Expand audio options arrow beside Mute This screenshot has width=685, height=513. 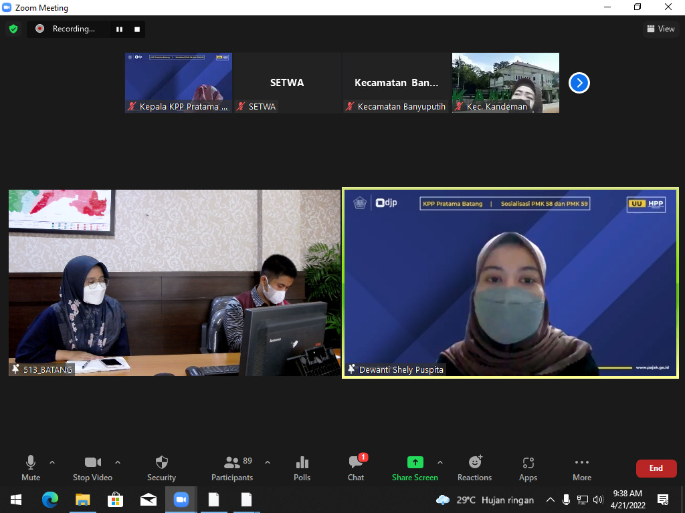(52, 462)
